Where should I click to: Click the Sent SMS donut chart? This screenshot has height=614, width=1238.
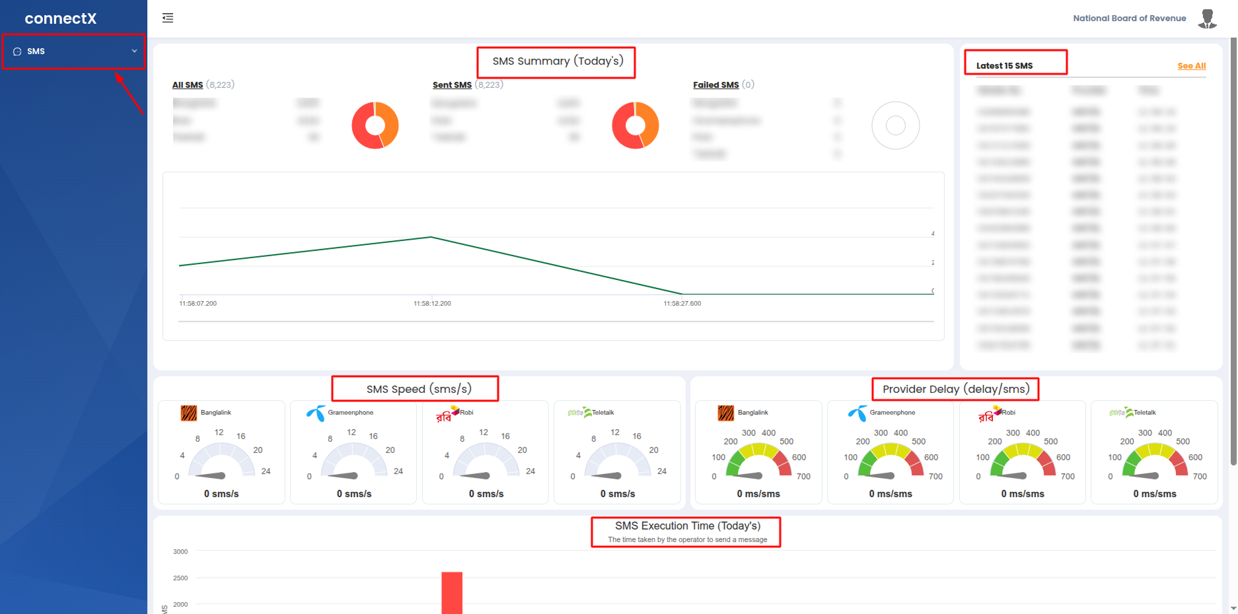pyautogui.click(x=636, y=125)
